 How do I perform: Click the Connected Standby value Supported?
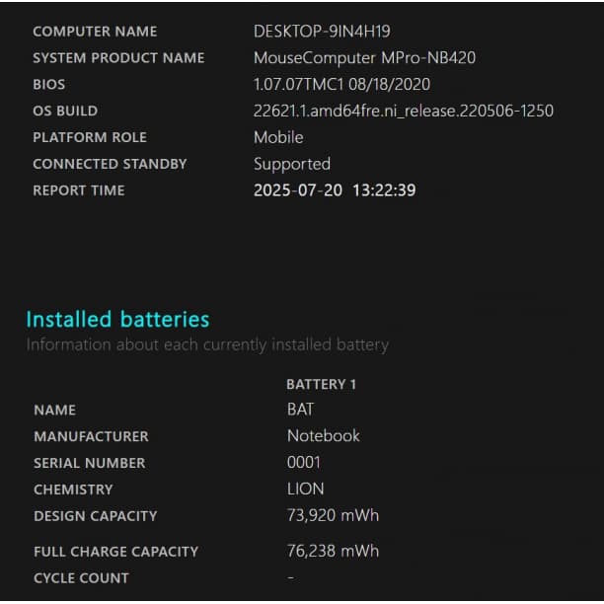pyautogui.click(x=292, y=165)
